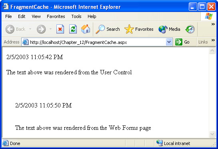Click the Stop loading icon

click(x=60, y=29)
